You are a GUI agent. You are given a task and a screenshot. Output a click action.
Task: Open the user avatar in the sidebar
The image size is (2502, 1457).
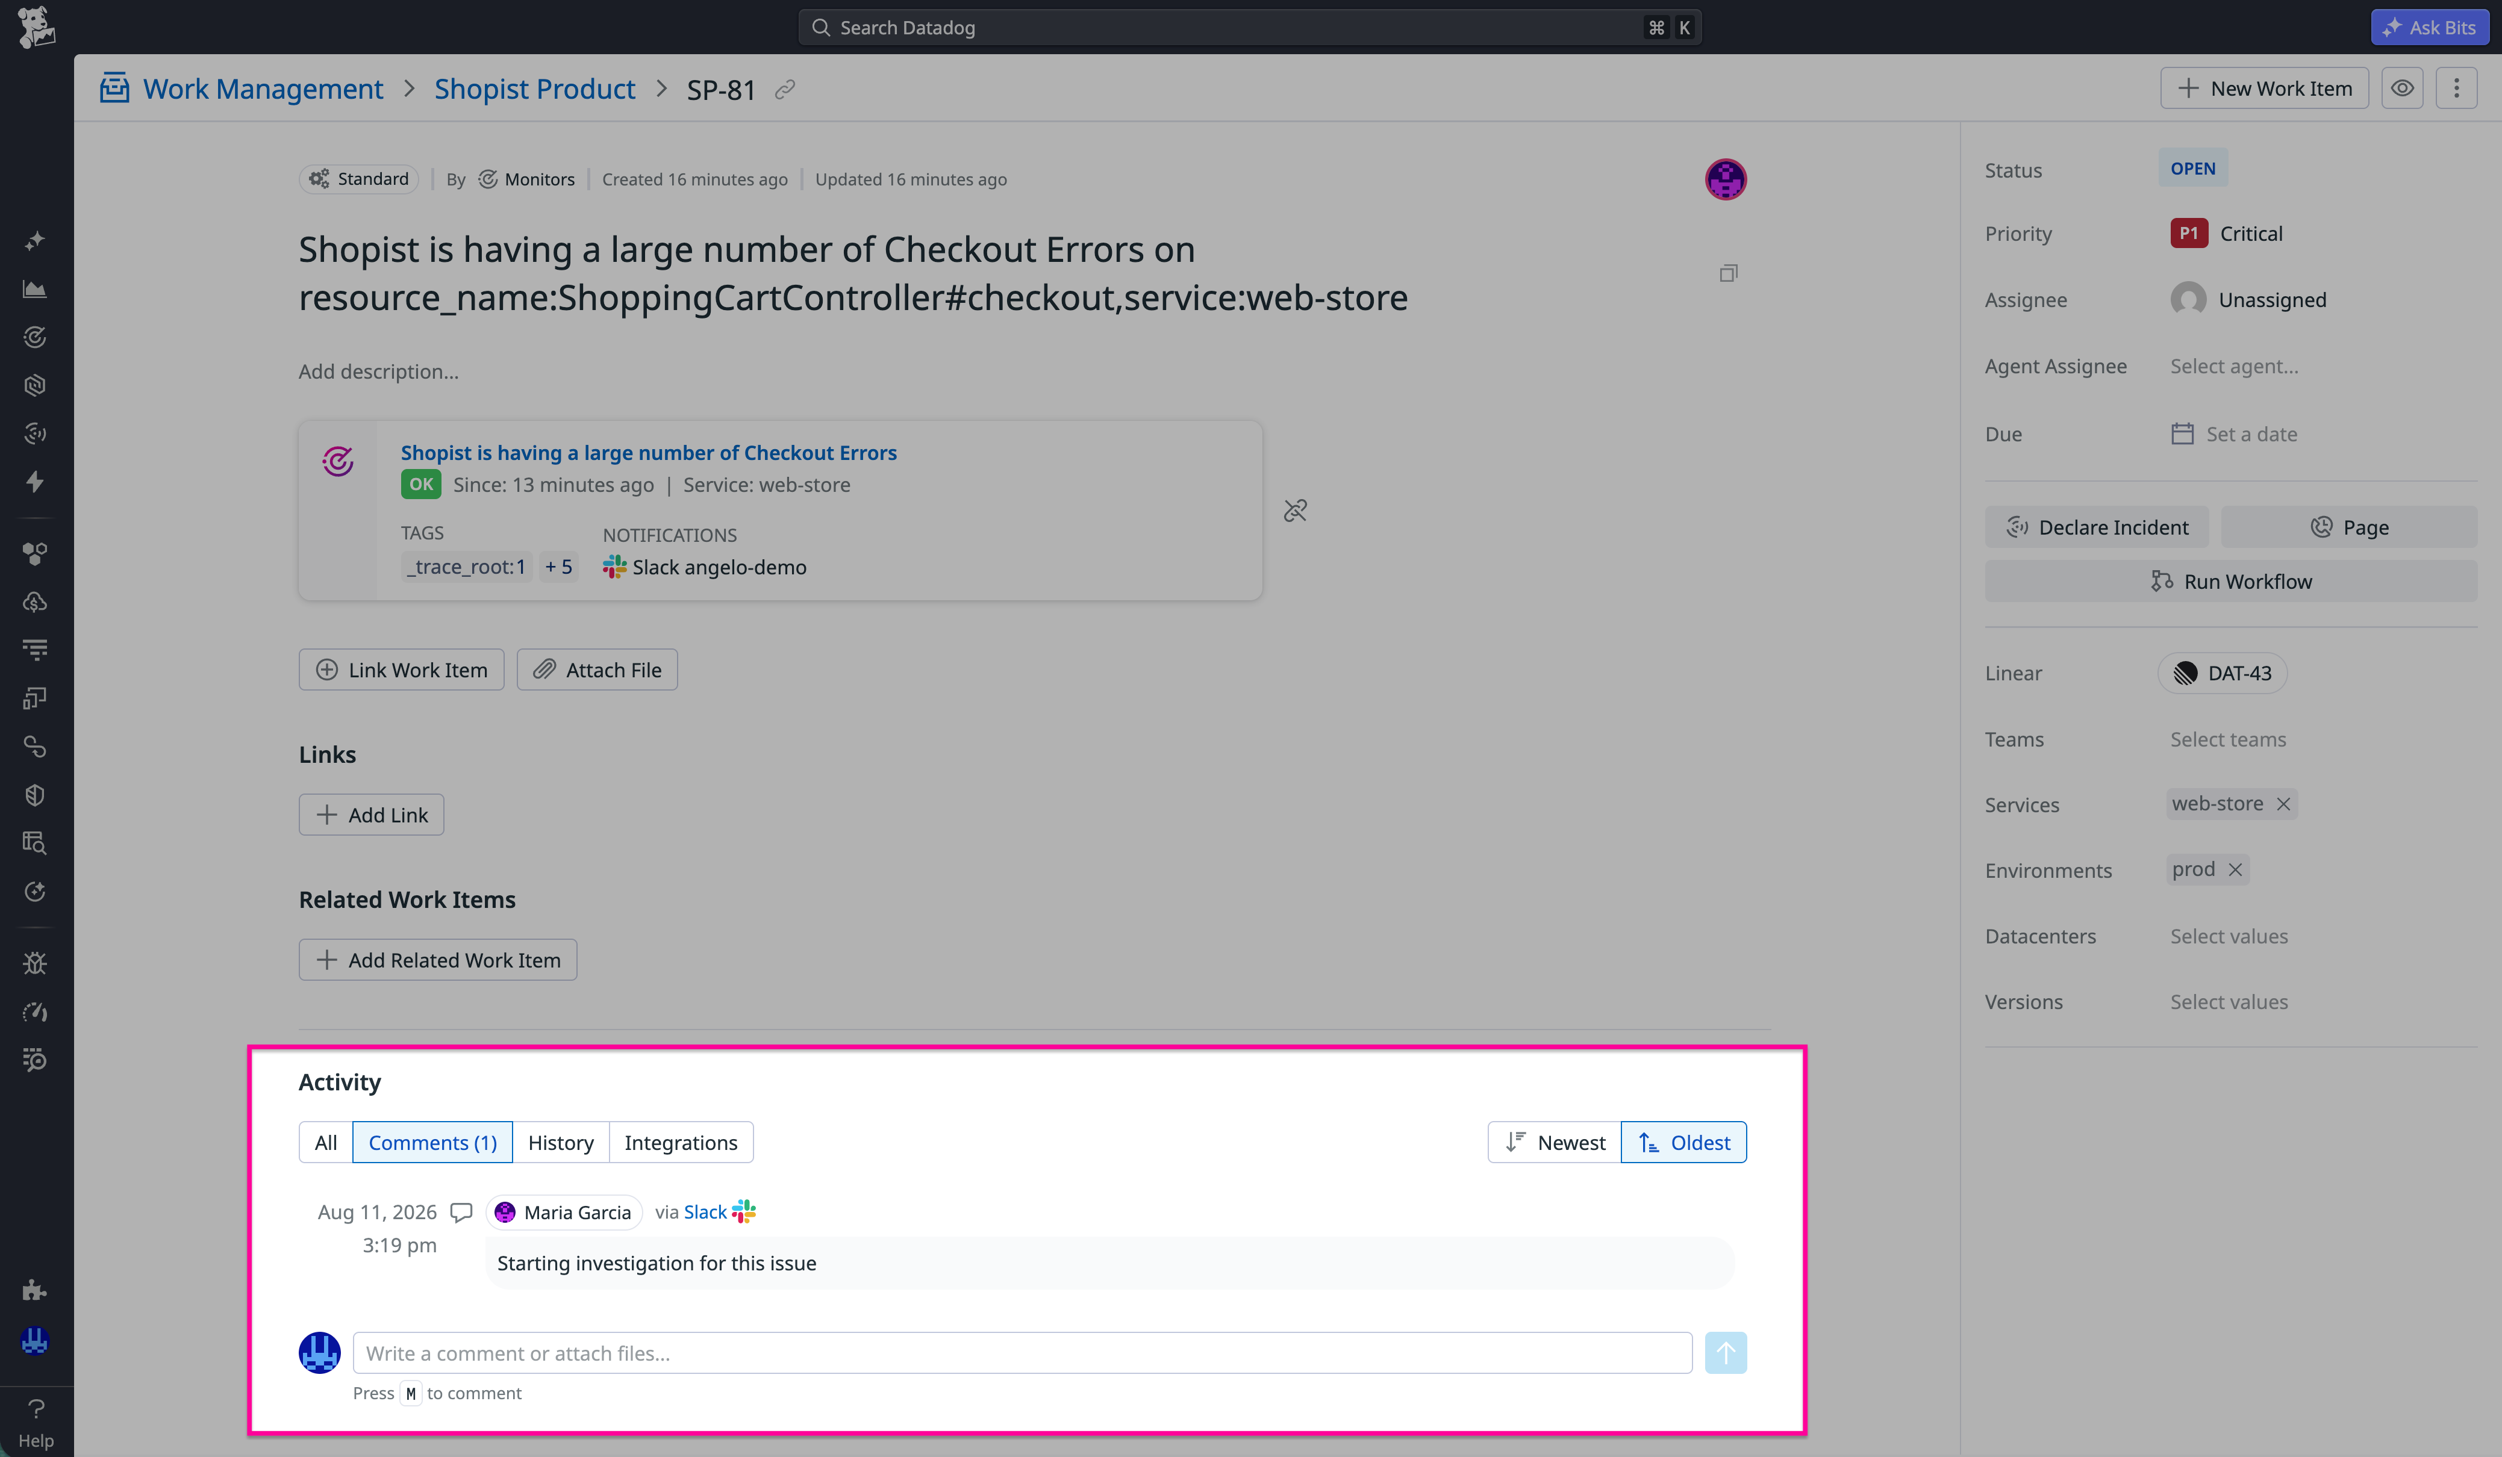coord(35,1341)
